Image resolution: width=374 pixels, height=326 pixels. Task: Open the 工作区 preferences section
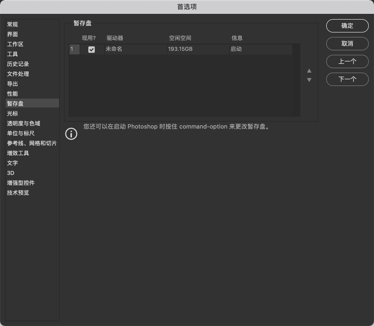tap(15, 44)
